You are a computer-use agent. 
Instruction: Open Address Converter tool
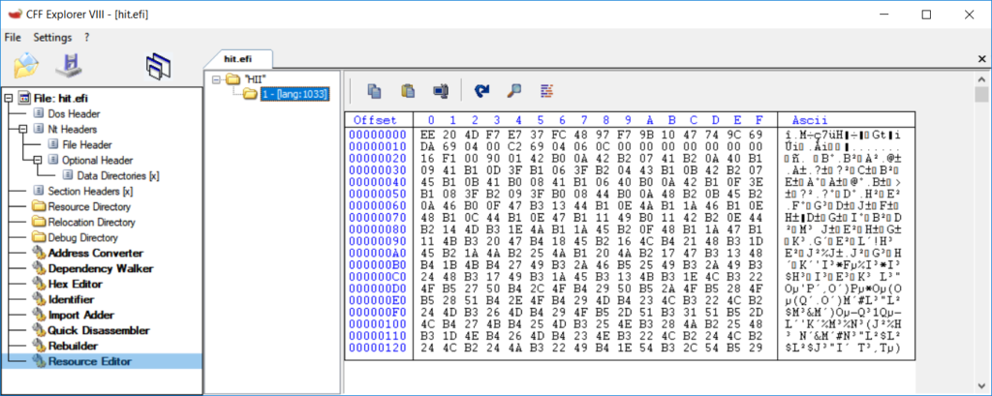click(x=96, y=253)
